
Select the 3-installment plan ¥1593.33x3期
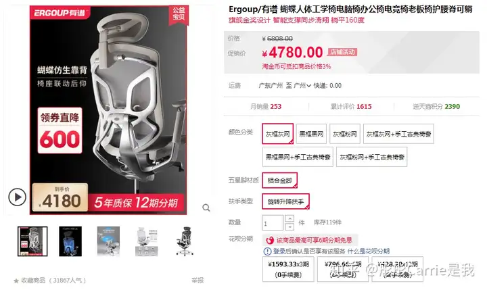coord(289,269)
